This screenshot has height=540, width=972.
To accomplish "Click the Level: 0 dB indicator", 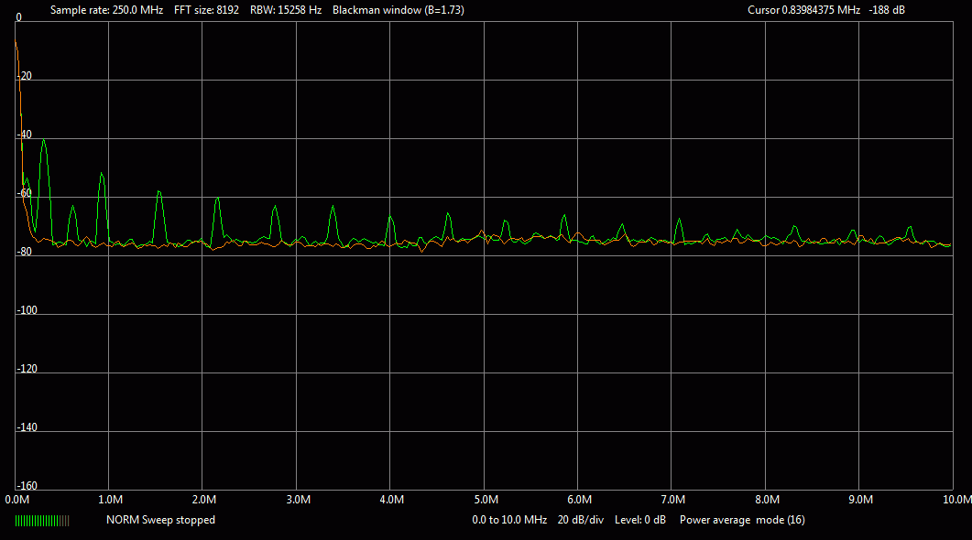I will [639, 520].
